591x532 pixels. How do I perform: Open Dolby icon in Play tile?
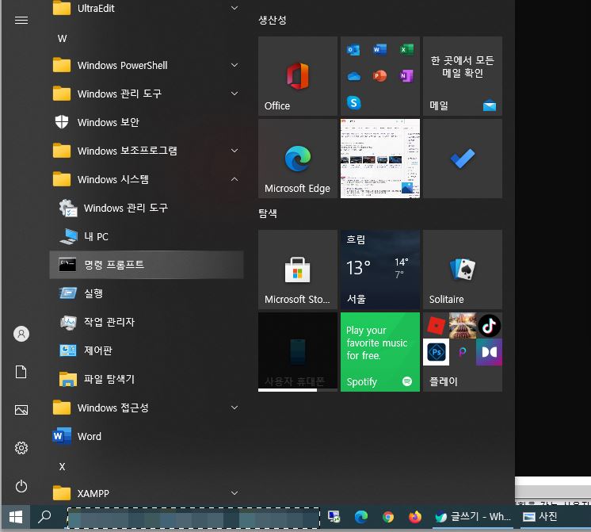pos(489,352)
